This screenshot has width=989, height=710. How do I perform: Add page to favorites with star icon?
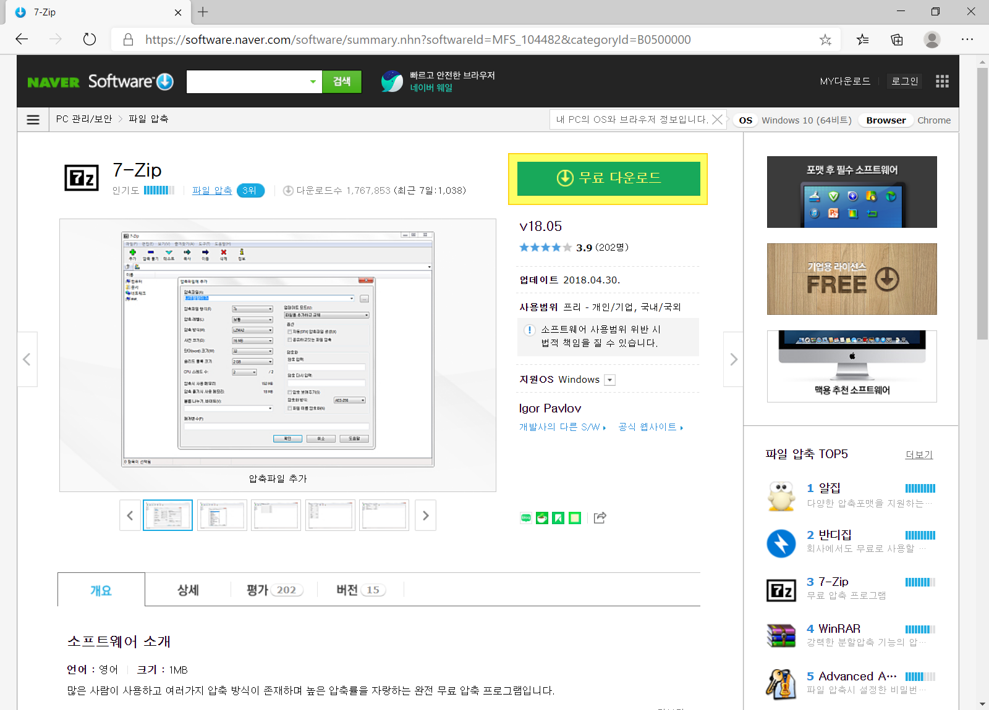pyautogui.click(x=825, y=40)
